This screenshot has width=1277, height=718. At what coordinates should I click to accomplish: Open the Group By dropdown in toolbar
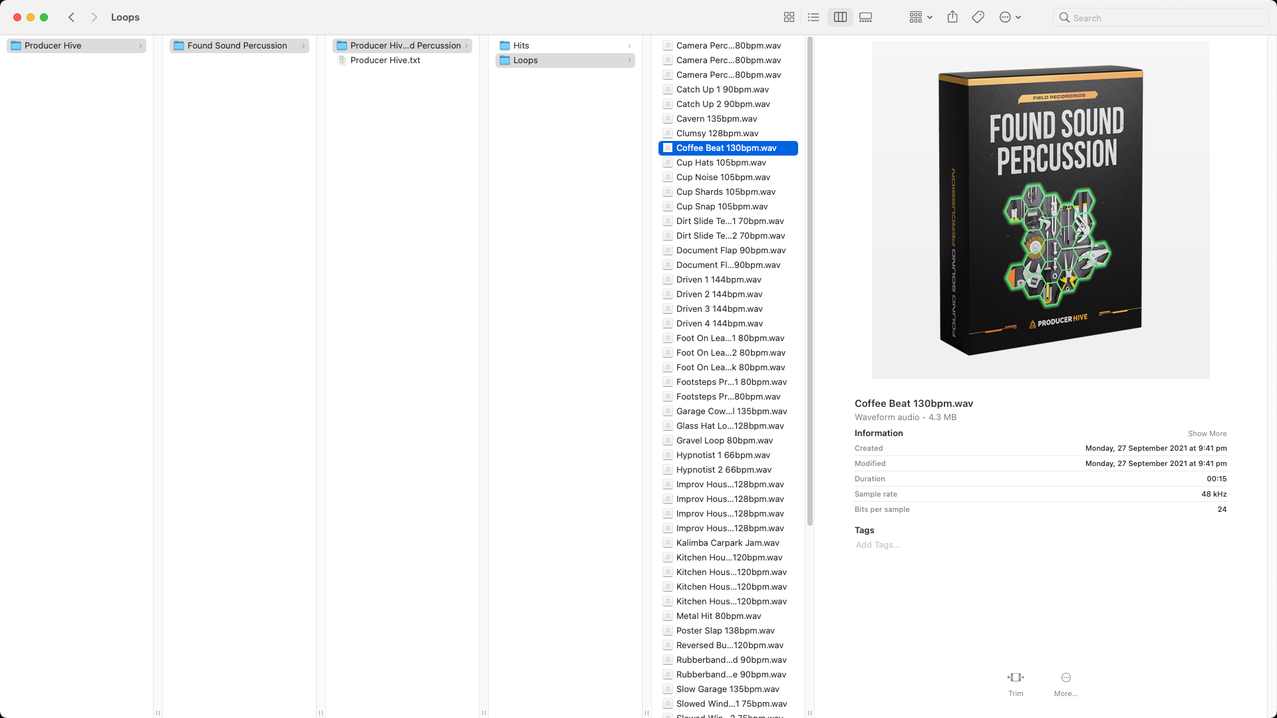[x=921, y=17]
